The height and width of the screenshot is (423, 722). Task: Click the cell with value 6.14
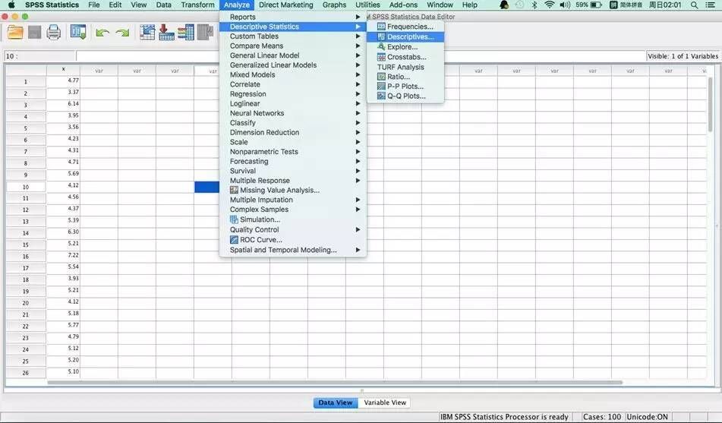(64, 104)
